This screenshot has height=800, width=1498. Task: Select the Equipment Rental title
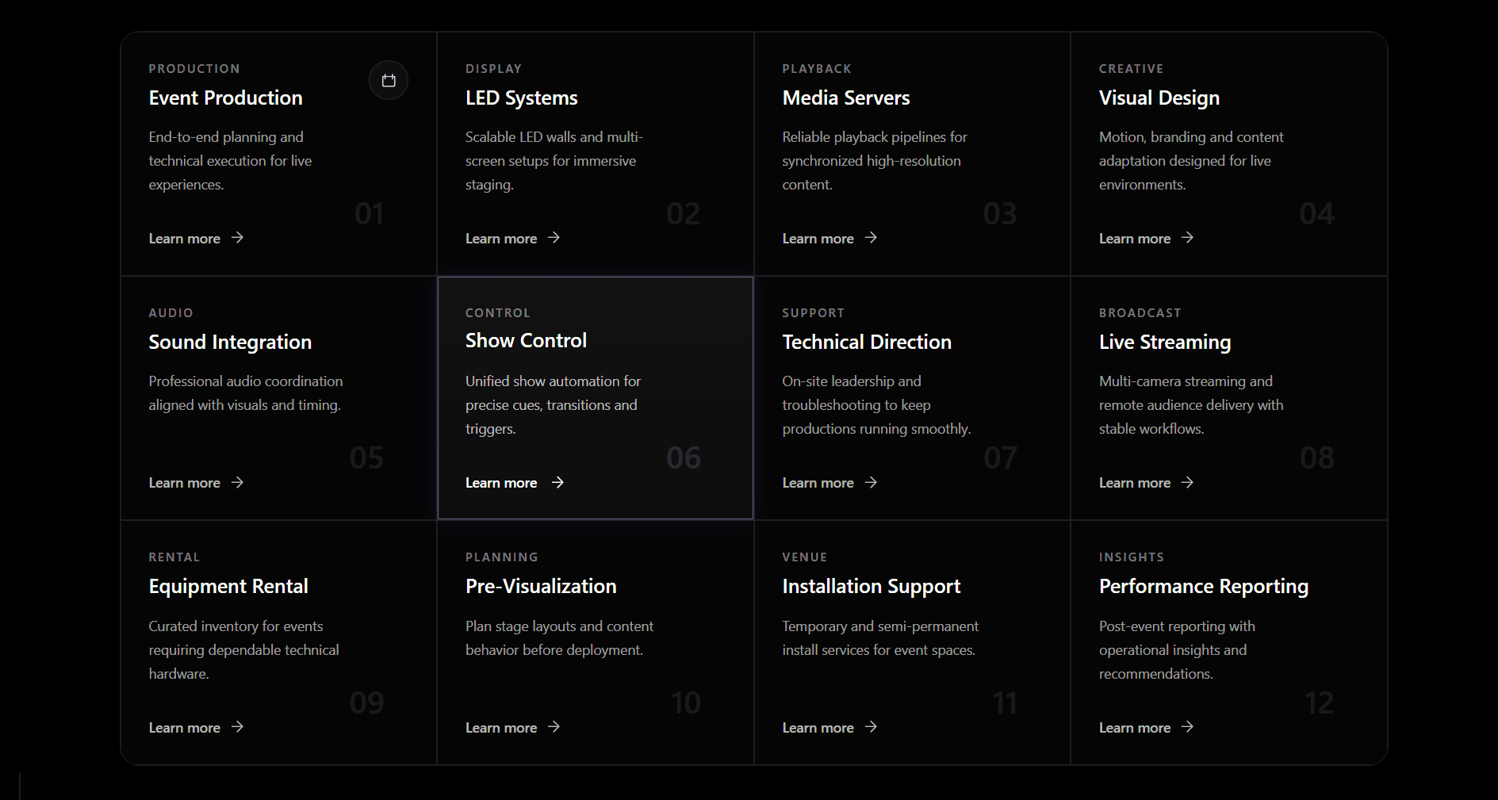pyautogui.click(x=228, y=587)
